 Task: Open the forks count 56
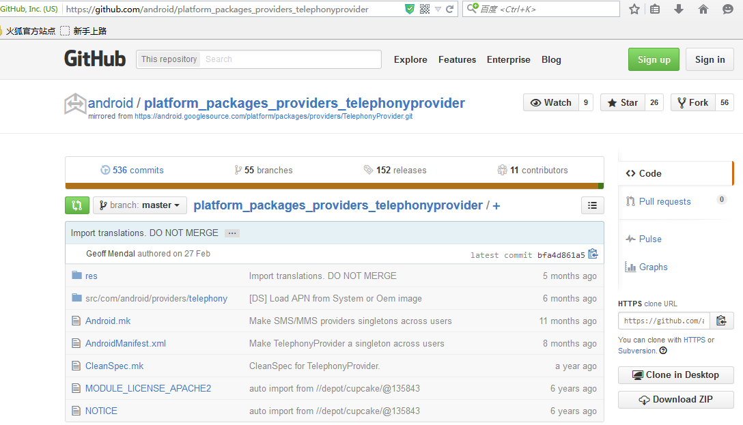click(724, 103)
